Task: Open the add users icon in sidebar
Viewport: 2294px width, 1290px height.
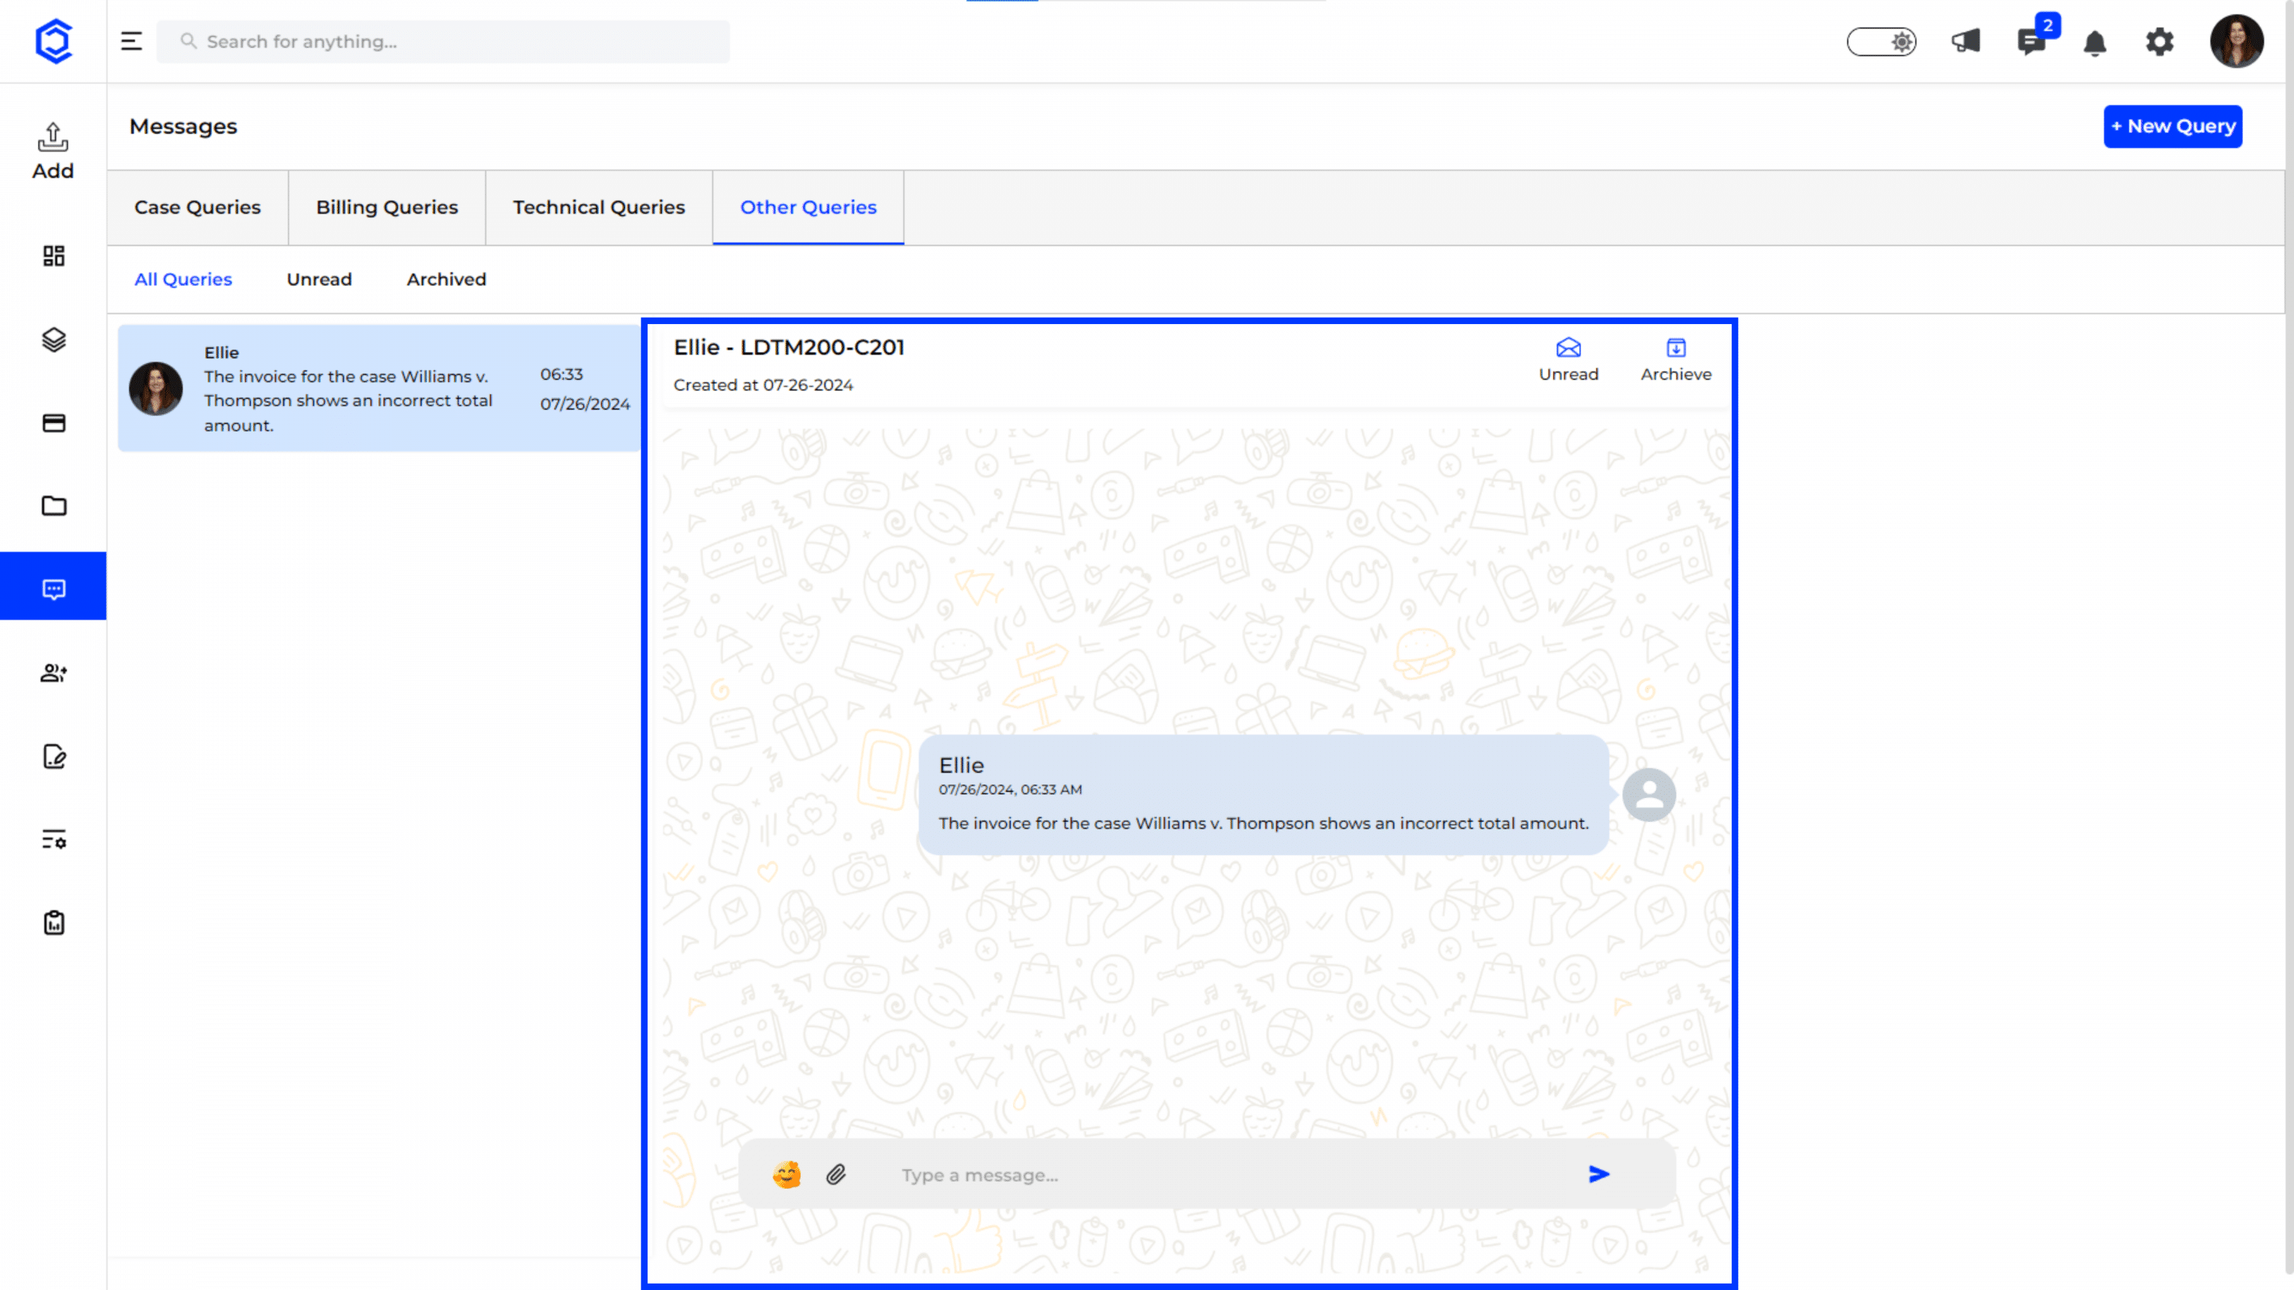Action: point(53,673)
